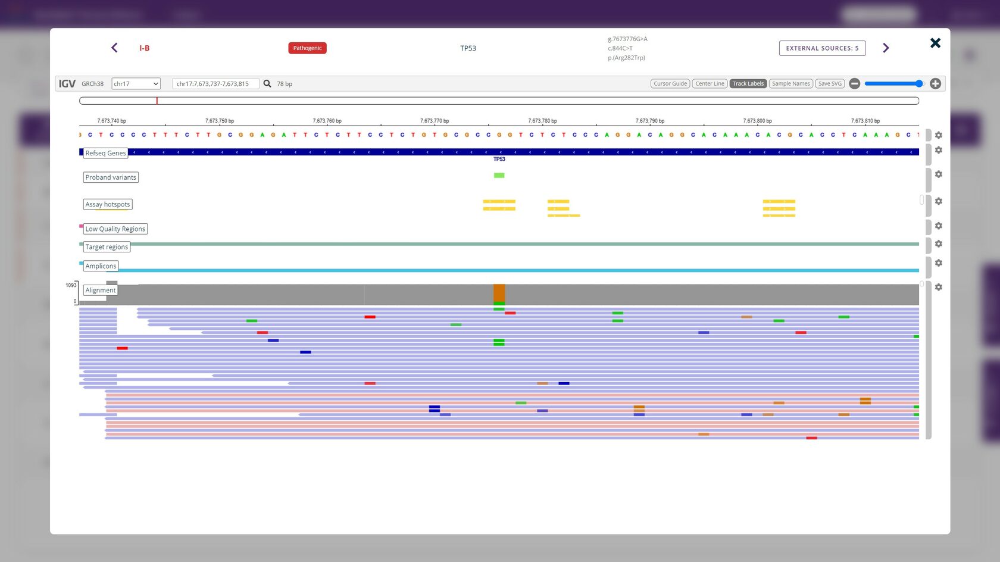The width and height of the screenshot is (1000, 562).
Task: Open External Sources: 5 button
Action: [822, 48]
